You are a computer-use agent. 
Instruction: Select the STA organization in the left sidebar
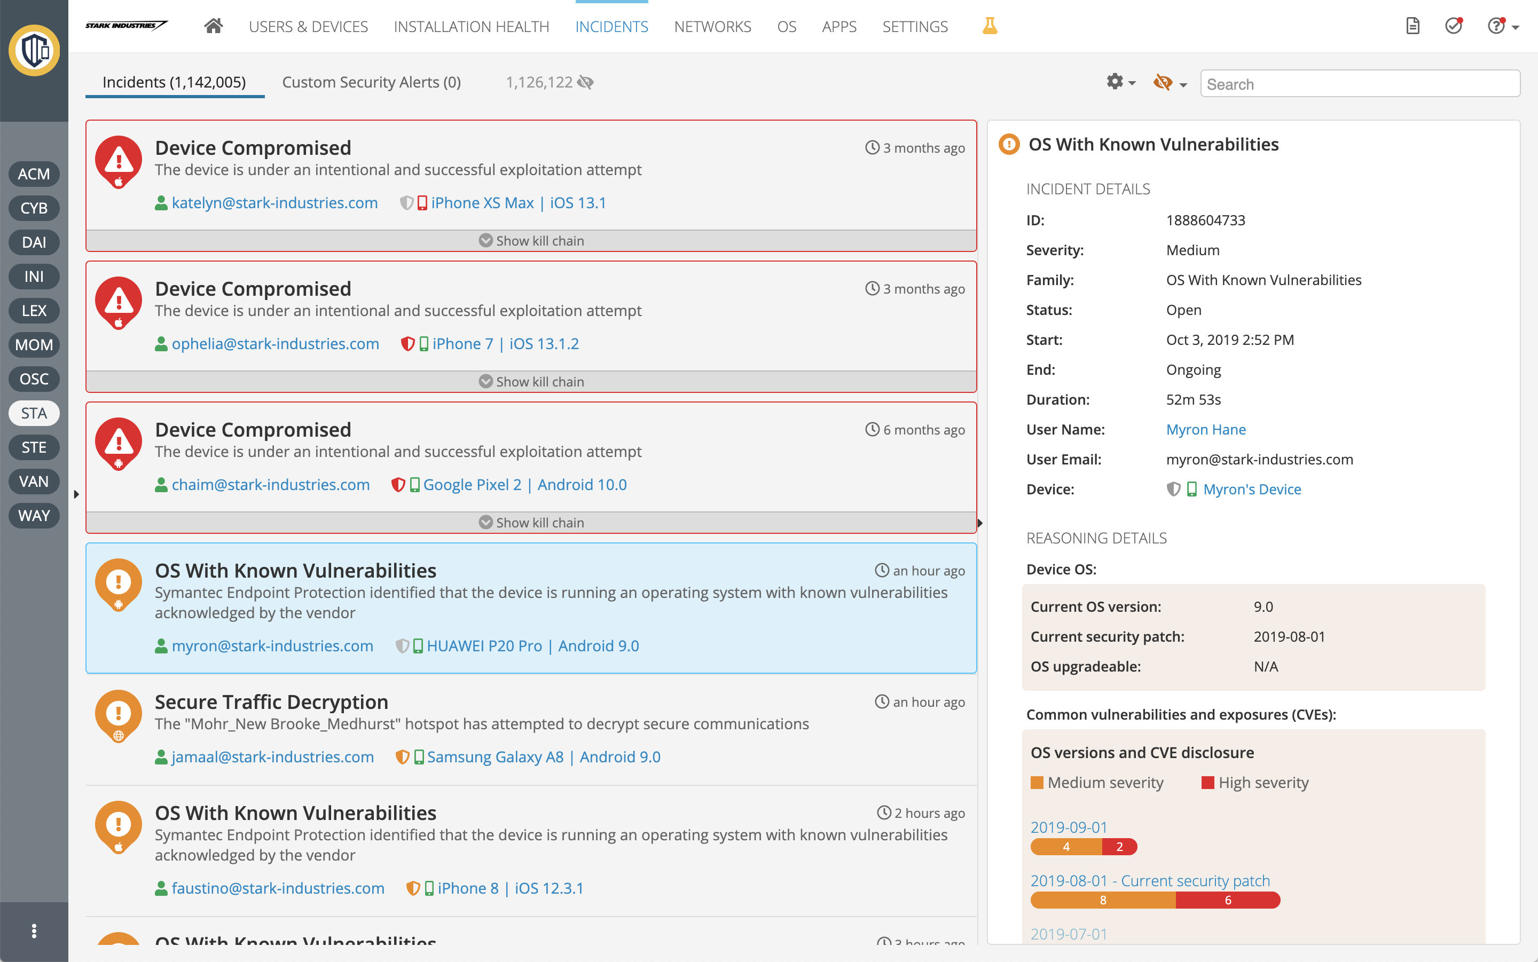[34, 413]
